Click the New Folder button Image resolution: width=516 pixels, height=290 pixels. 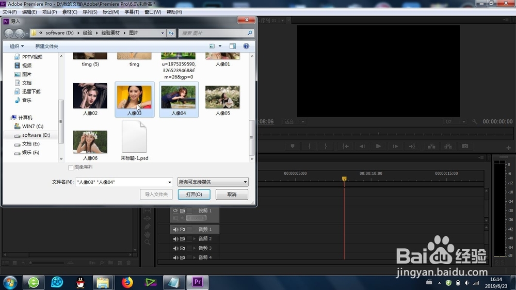47,46
